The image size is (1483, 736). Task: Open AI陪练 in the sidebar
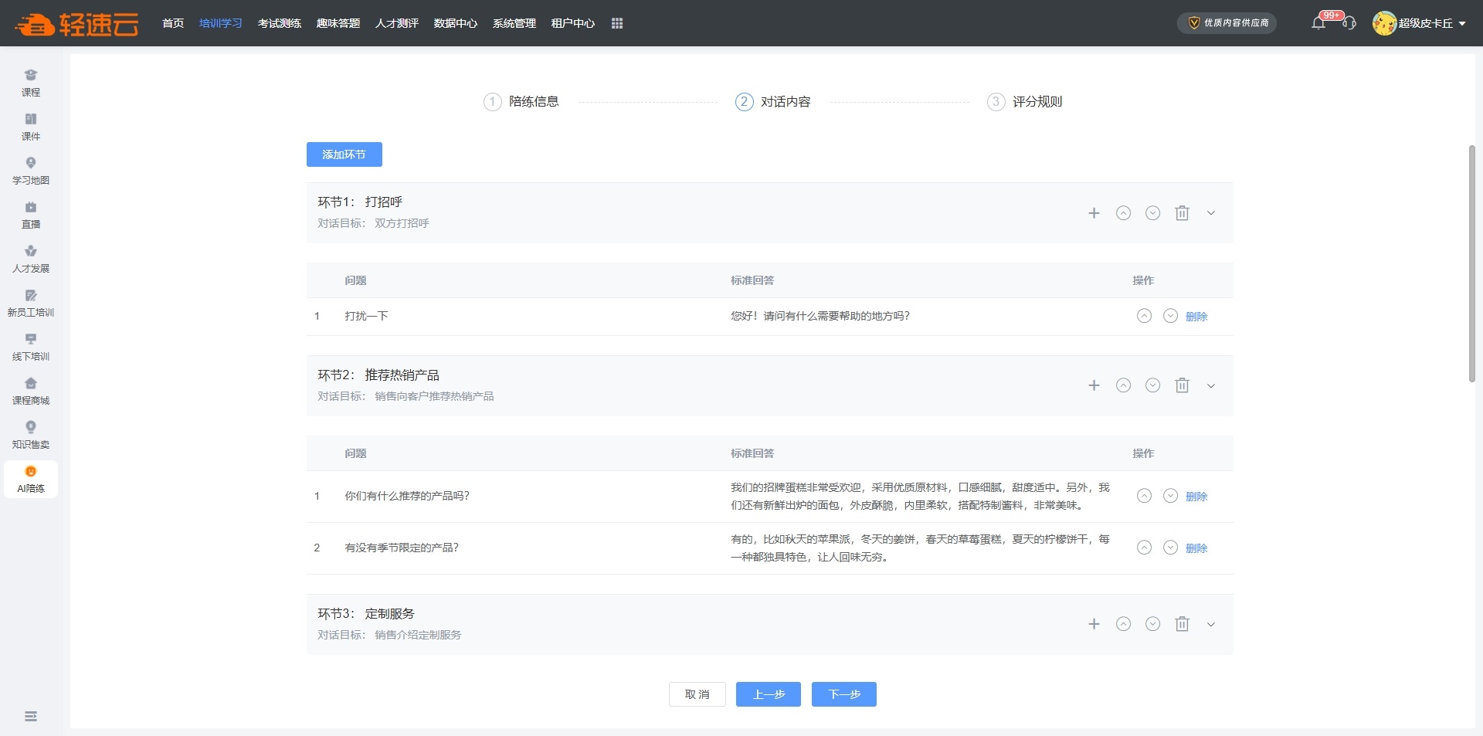(31, 480)
